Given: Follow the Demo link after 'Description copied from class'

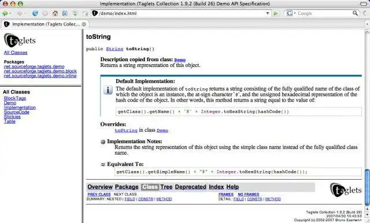Looking at the screenshot, I should point(180,60).
